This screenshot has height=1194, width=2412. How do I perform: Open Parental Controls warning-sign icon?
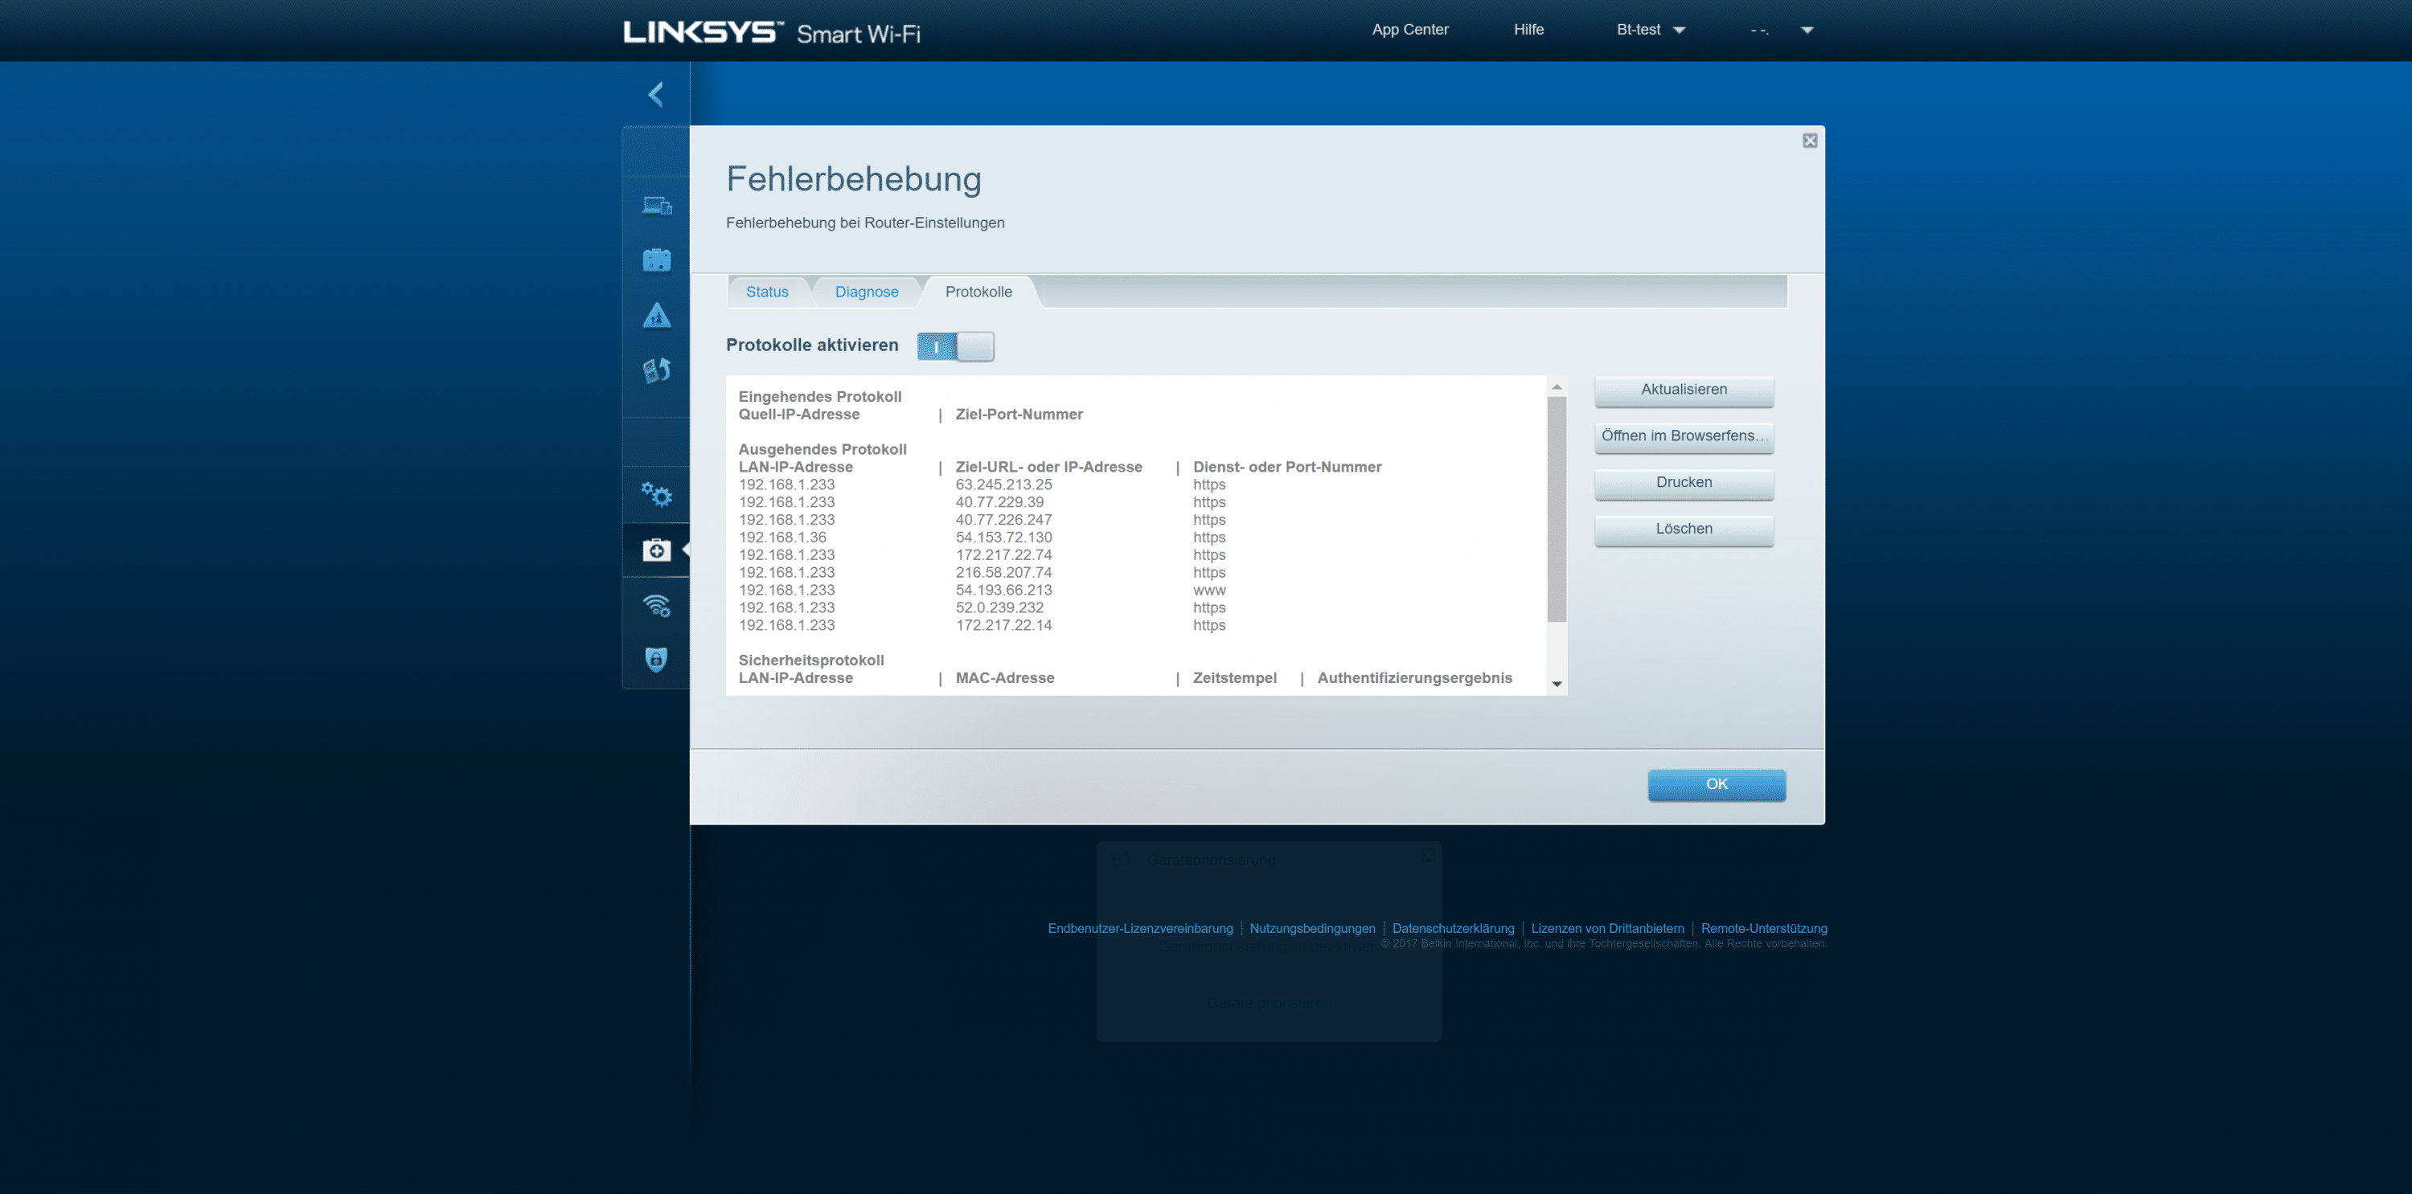(x=656, y=315)
